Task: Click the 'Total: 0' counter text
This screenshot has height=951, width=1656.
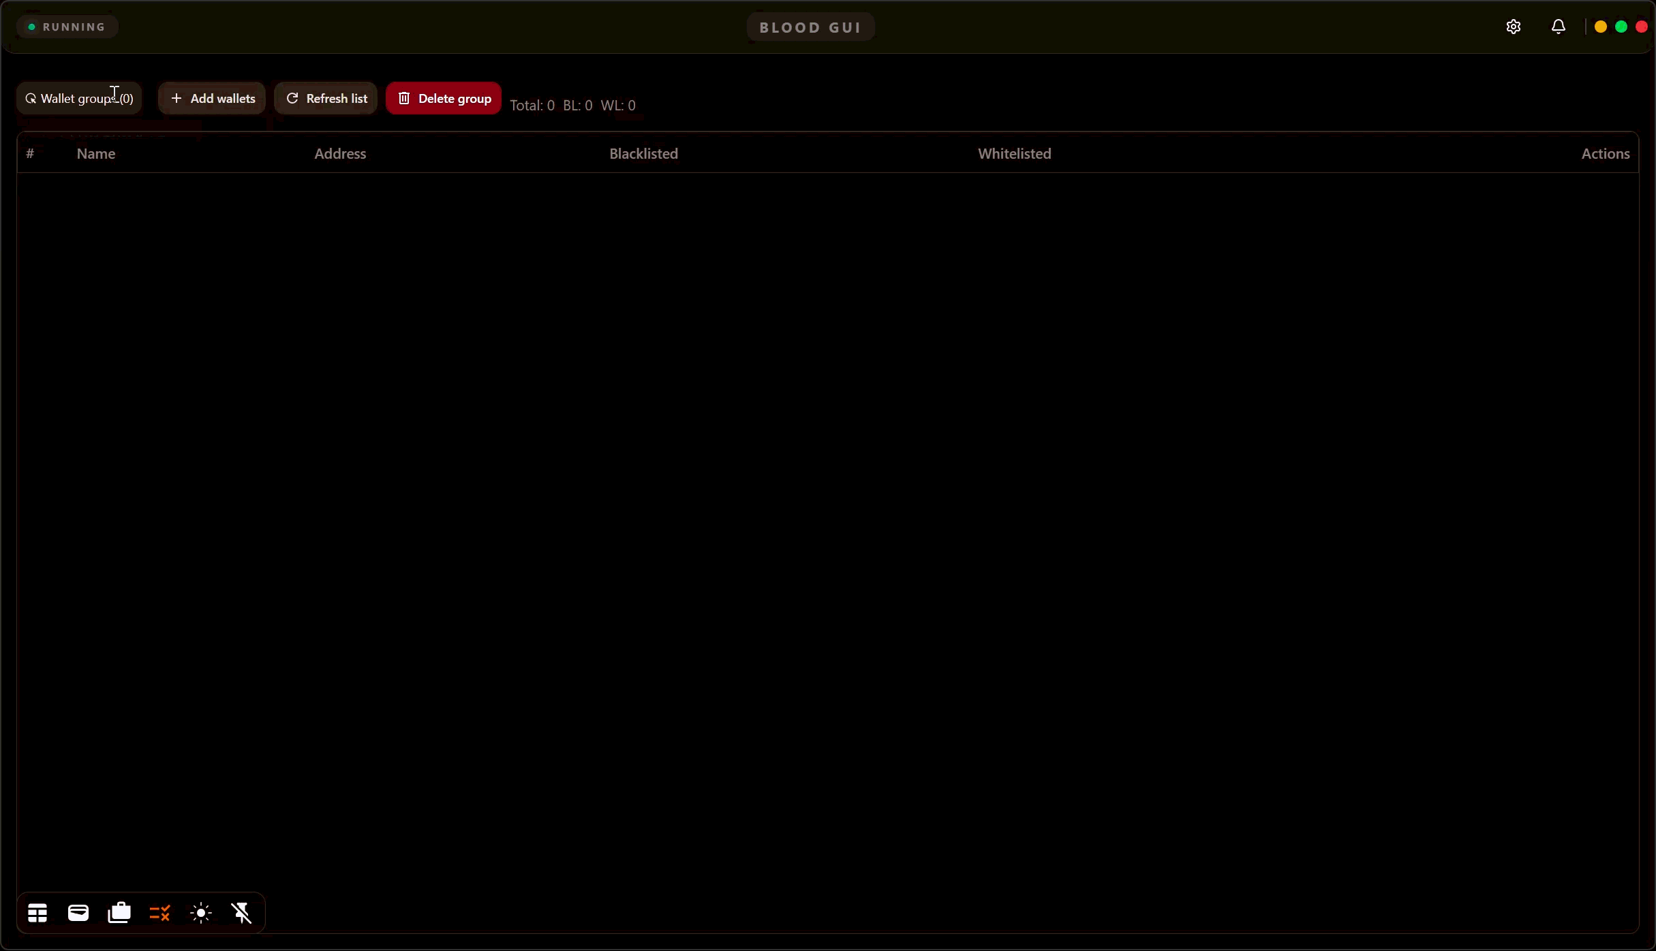Action: [532, 106]
